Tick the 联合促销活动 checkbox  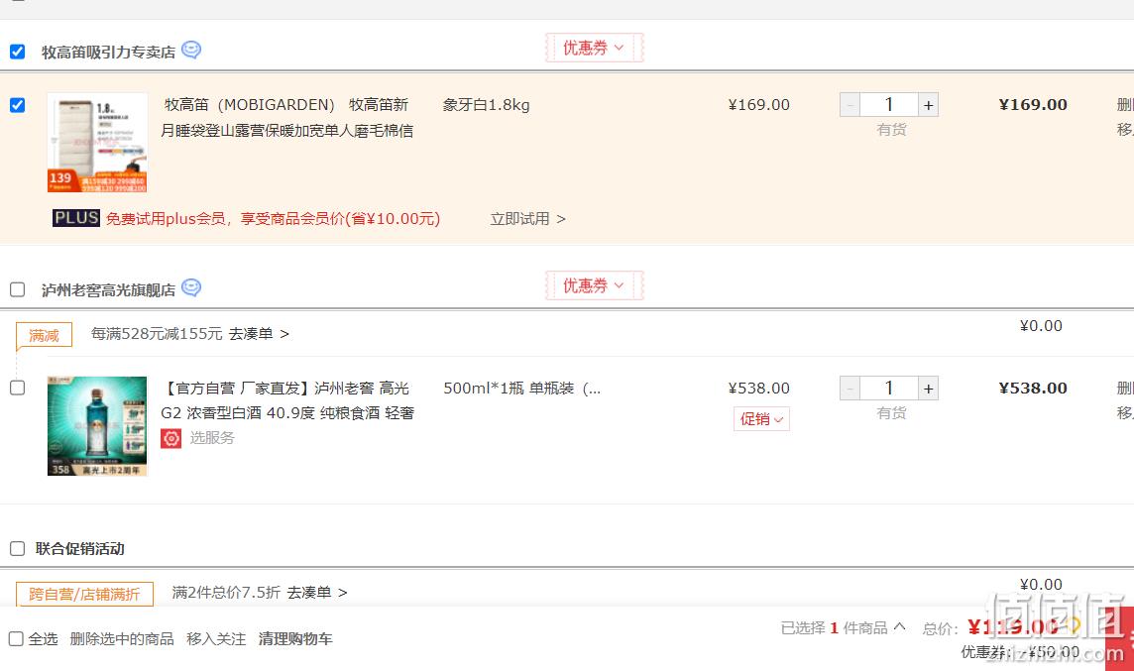coord(18,549)
